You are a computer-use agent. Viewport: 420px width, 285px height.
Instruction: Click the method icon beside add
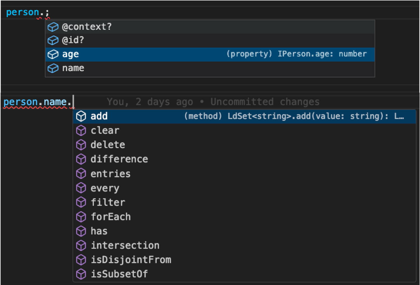[81, 116]
